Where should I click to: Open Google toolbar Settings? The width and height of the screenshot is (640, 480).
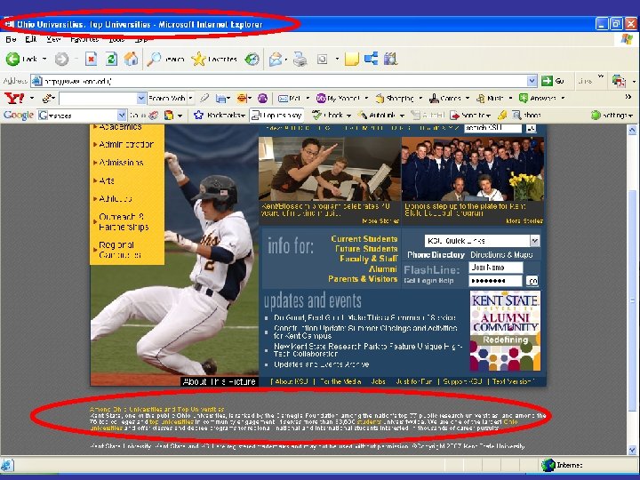(x=612, y=116)
